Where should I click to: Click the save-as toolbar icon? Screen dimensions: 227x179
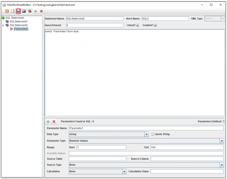tap(24, 11)
